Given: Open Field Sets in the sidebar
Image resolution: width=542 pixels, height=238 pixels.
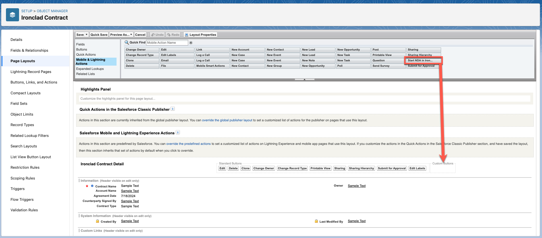Looking at the screenshot, I should point(19,103).
